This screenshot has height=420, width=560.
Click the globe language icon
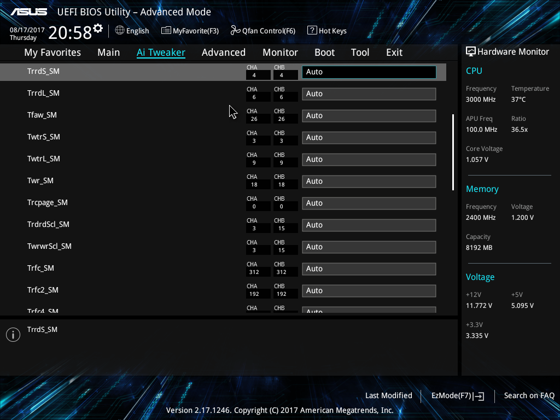(120, 31)
